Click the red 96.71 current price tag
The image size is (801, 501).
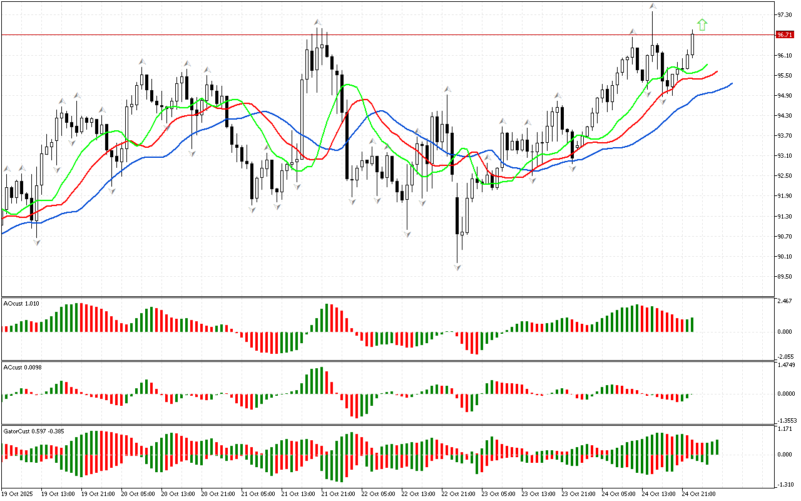click(x=784, y=35)
